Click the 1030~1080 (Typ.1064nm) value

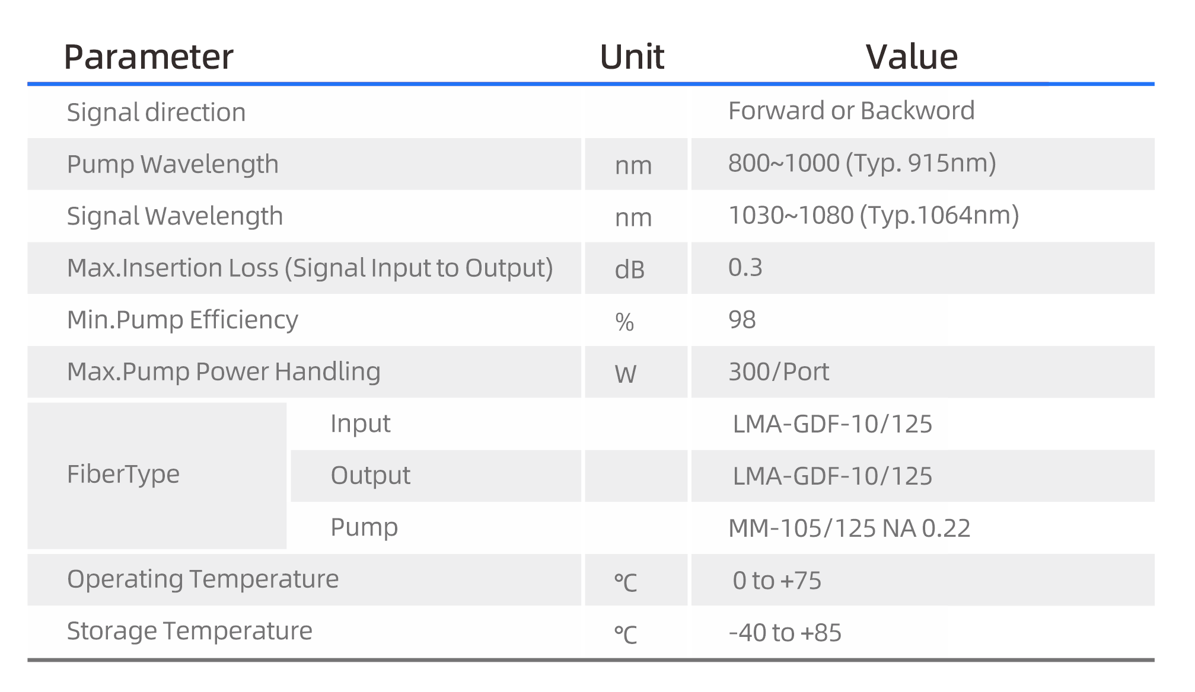click(873, 216)
